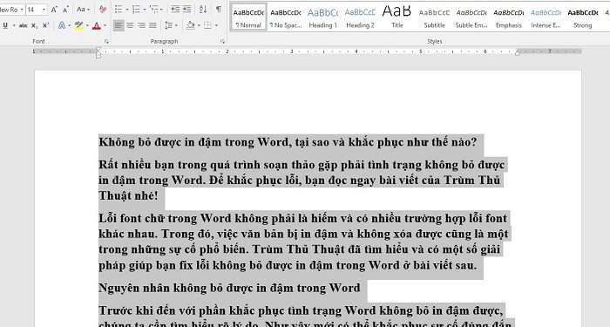Open bullet library dropdown arrow

[x=127, y=10]
